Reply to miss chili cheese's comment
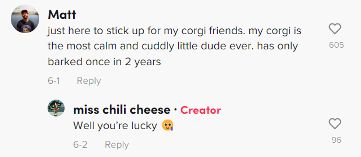The image size is (361, 157). tap(117, 145)
